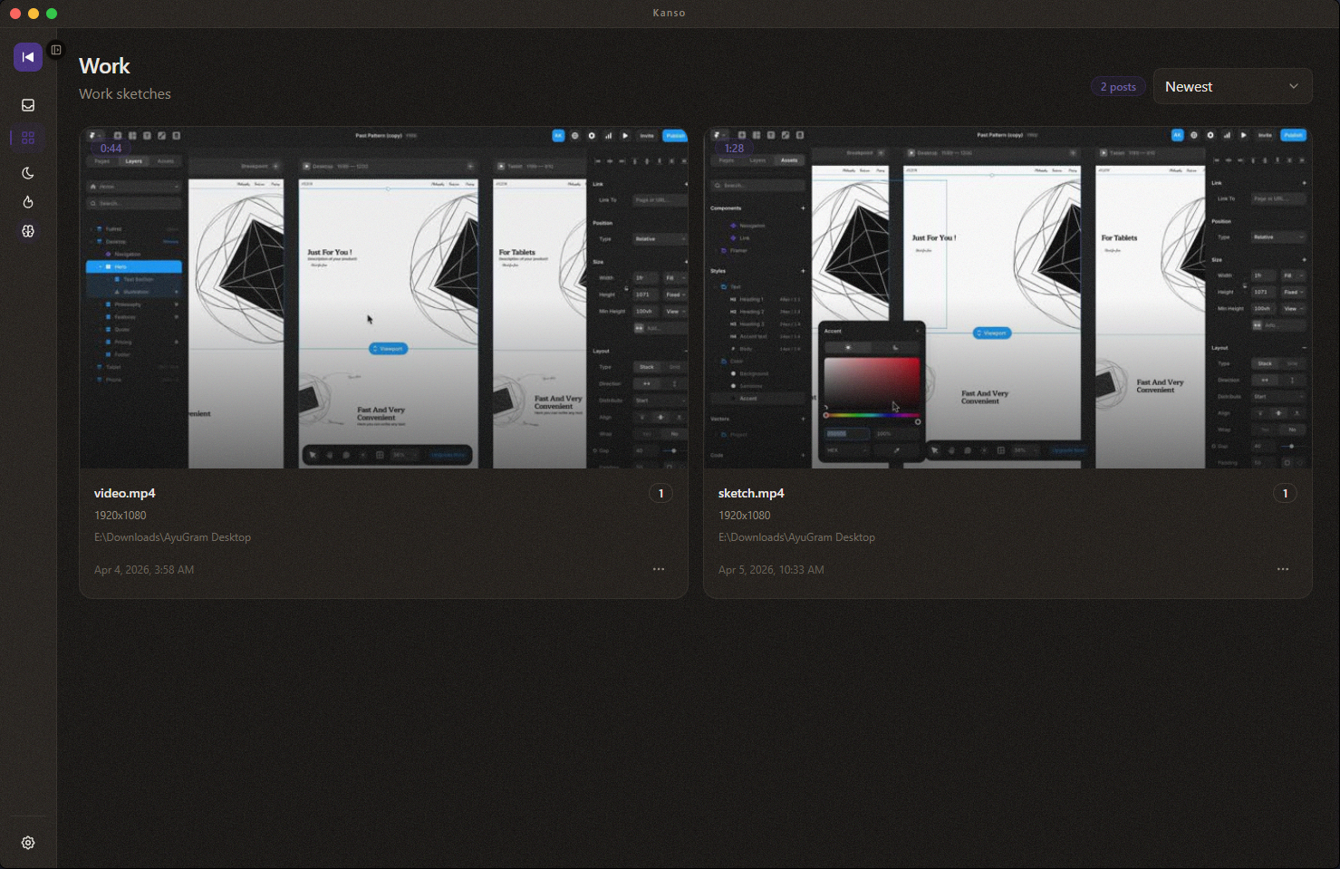This screenshot has height=869, width=1340.
Task: Click 1920x1080 resolution under sketch.mp4
Action: coord(745,516)
